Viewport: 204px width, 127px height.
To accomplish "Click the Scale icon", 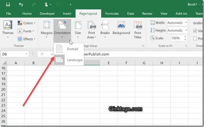I will (x=153, y=38).
